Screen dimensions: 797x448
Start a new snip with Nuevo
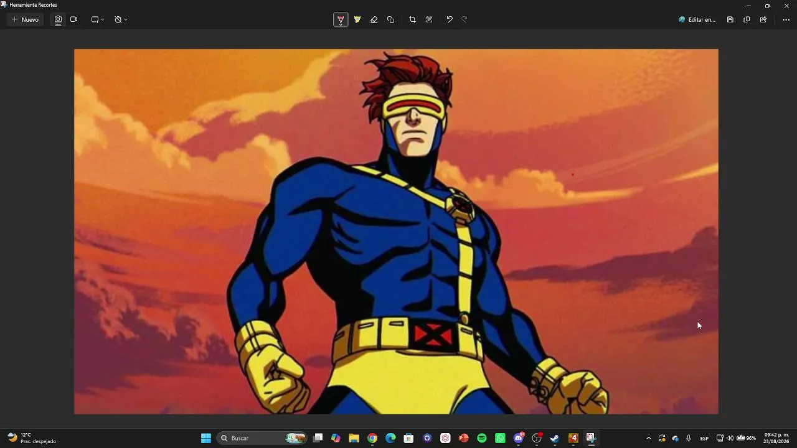click(x=25, y=19)
